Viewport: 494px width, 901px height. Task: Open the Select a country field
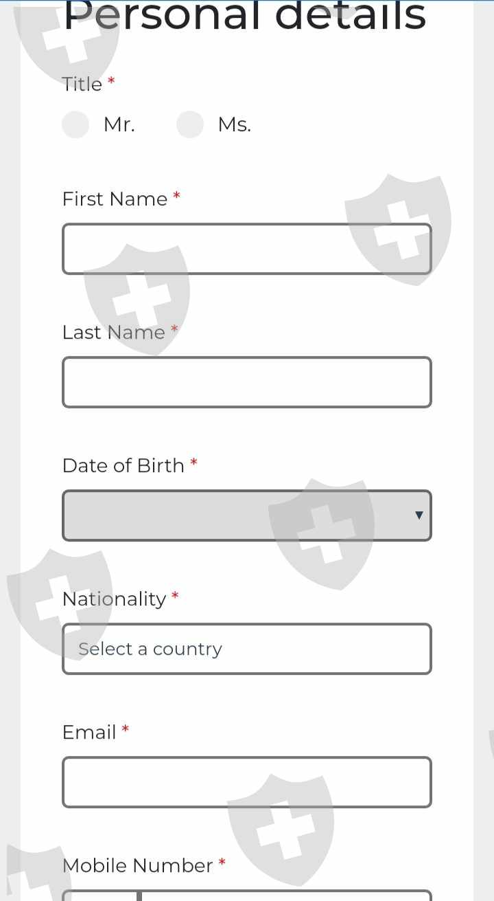click(246, 649)
